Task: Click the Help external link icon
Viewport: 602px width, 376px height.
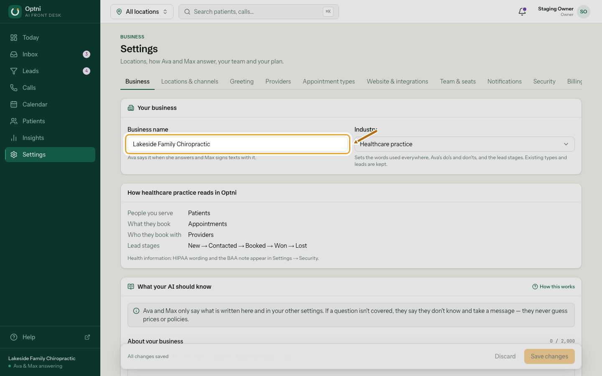Action: pos(87,337)
